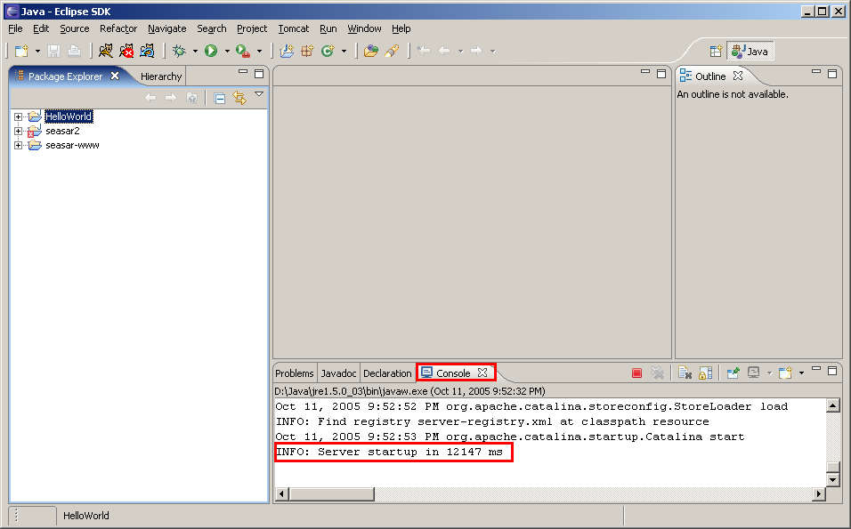Image resolution: width=851 pixels, height=529 pixels.
Task: Toggle console Scroll Lock
Action: click(705, 373)
